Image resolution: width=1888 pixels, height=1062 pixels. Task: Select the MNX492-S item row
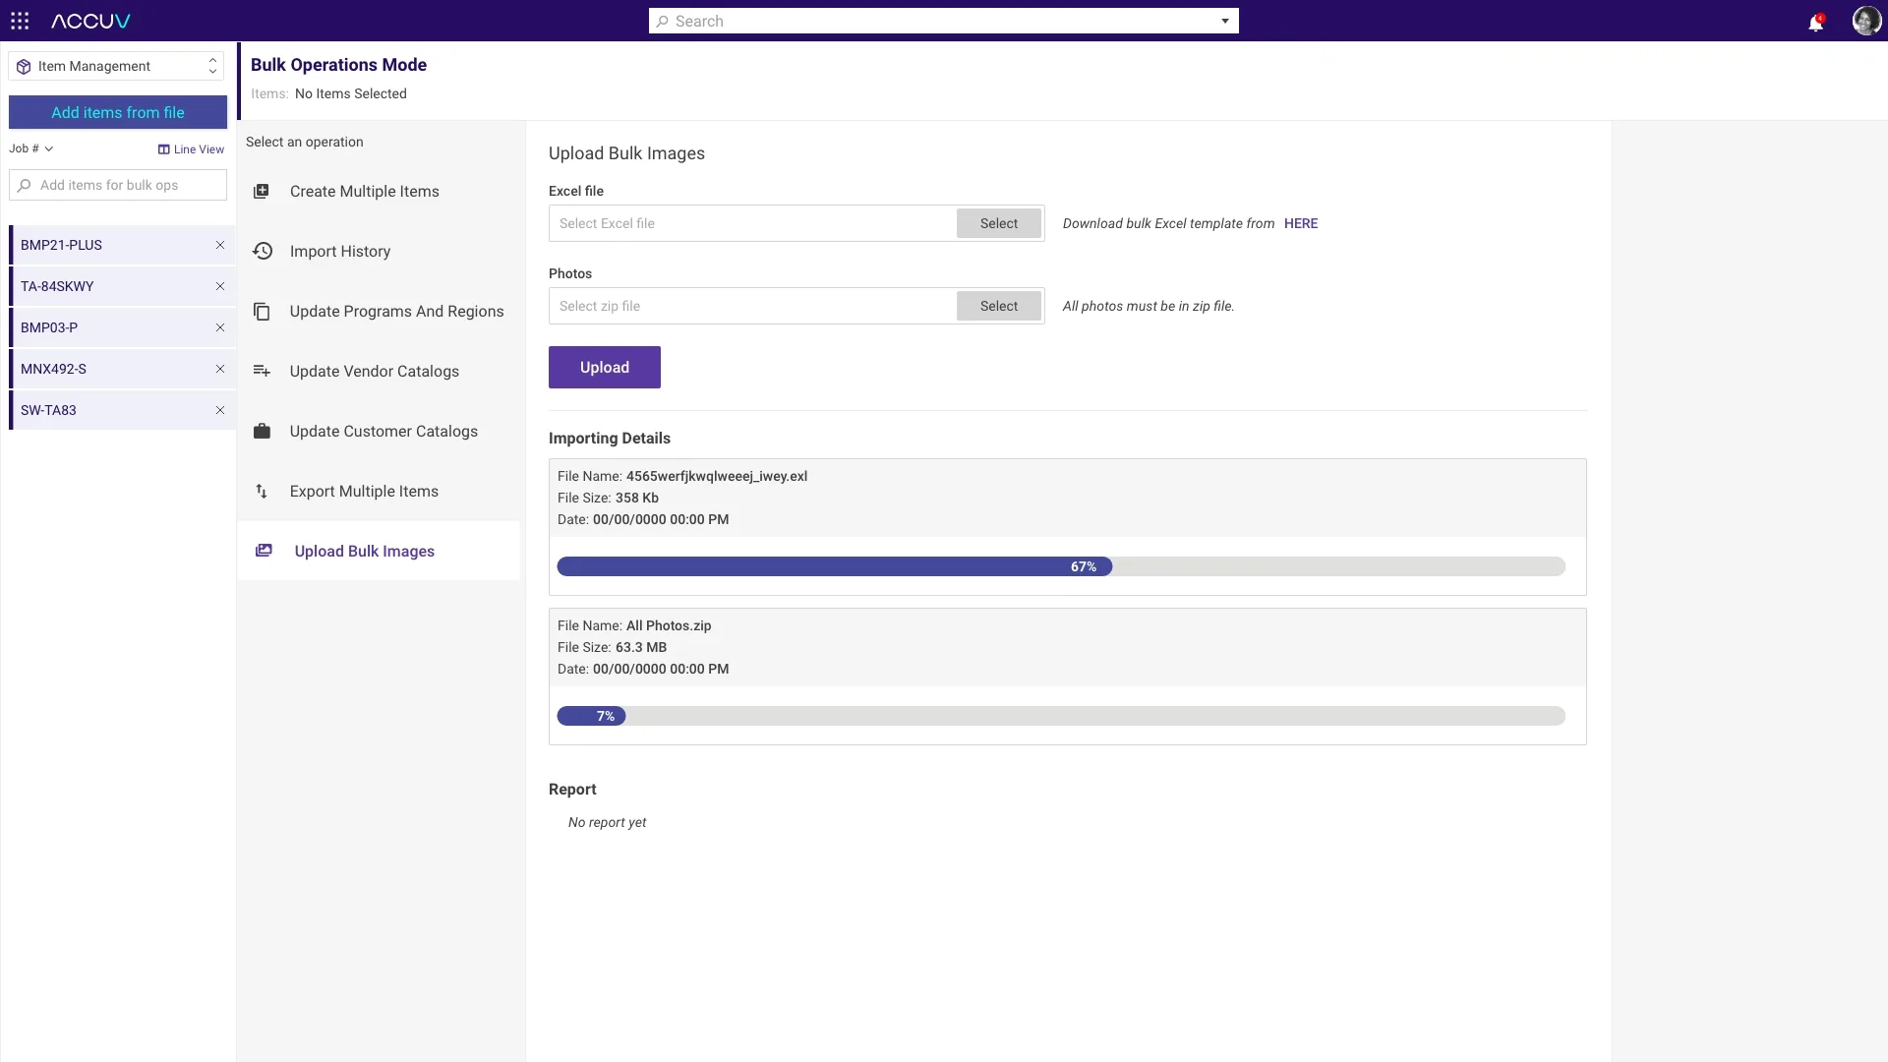click(123, 369)
